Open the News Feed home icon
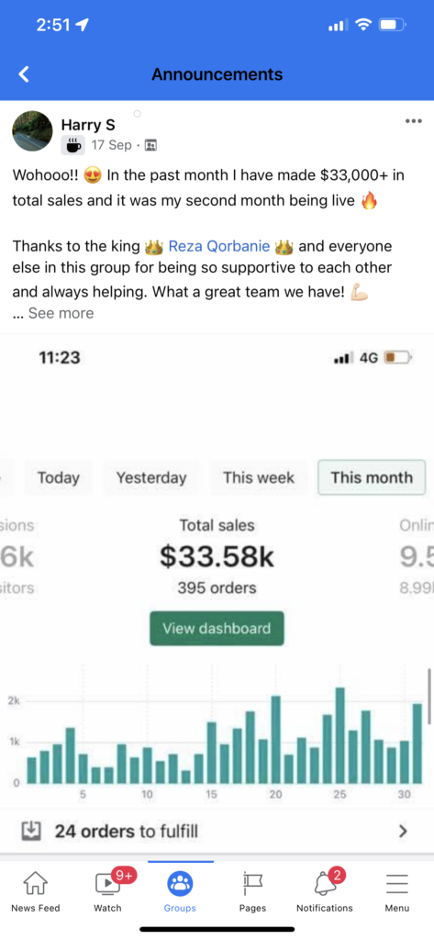Screen dimensions: 434x940 (x=36, y=883)
